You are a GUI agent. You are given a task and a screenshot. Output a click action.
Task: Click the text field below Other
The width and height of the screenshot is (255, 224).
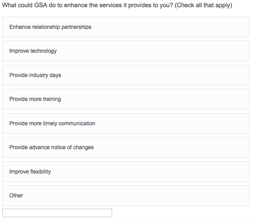coord(57,213)
